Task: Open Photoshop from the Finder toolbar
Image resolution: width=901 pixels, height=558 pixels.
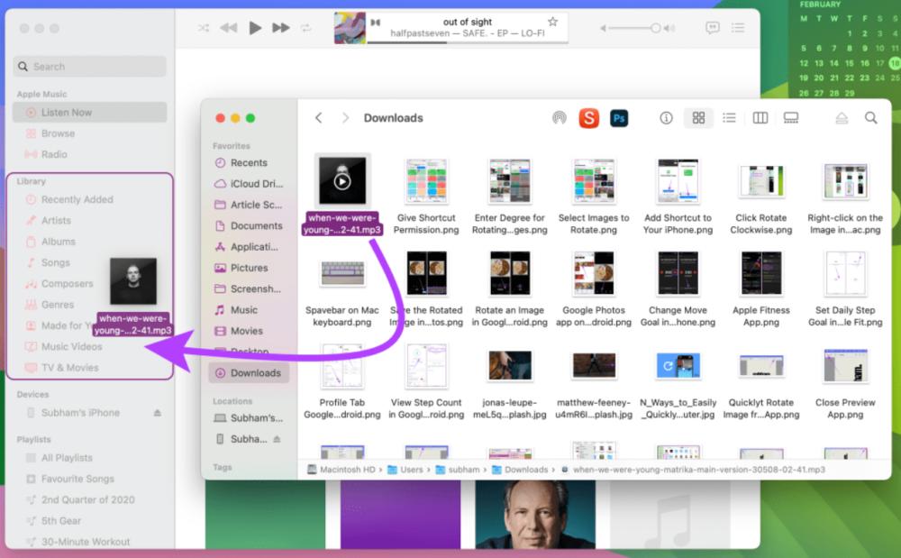Action: 620,118
